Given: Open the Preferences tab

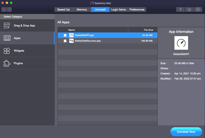Looking at the screenshot, I should pyautogui.click(x=137, y=10).
